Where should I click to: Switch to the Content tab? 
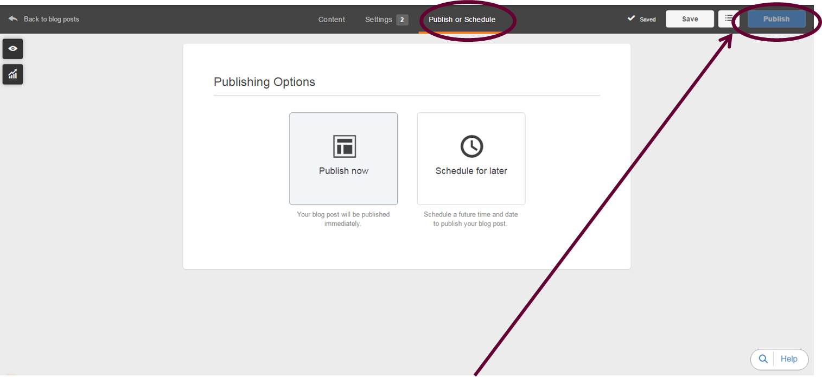pyautogui.click(x=331, y=20)
